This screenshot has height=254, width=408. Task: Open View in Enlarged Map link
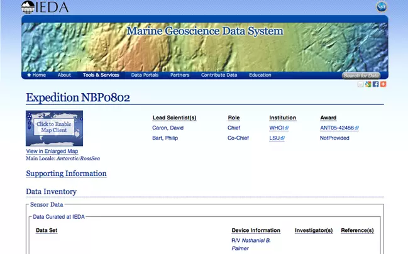click(52, 152)
